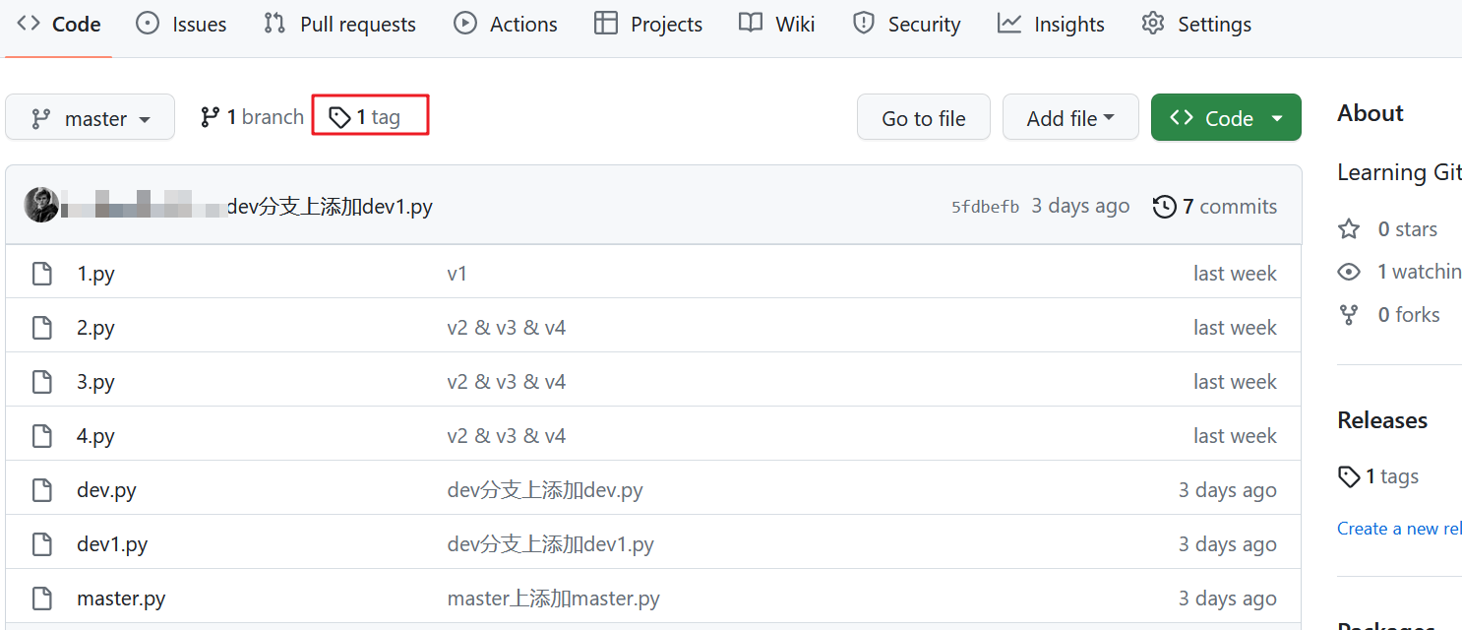The image size is (1462, 630).
Task: Click the circle-dot icon on Issues tab
Action: coord(148,24)
